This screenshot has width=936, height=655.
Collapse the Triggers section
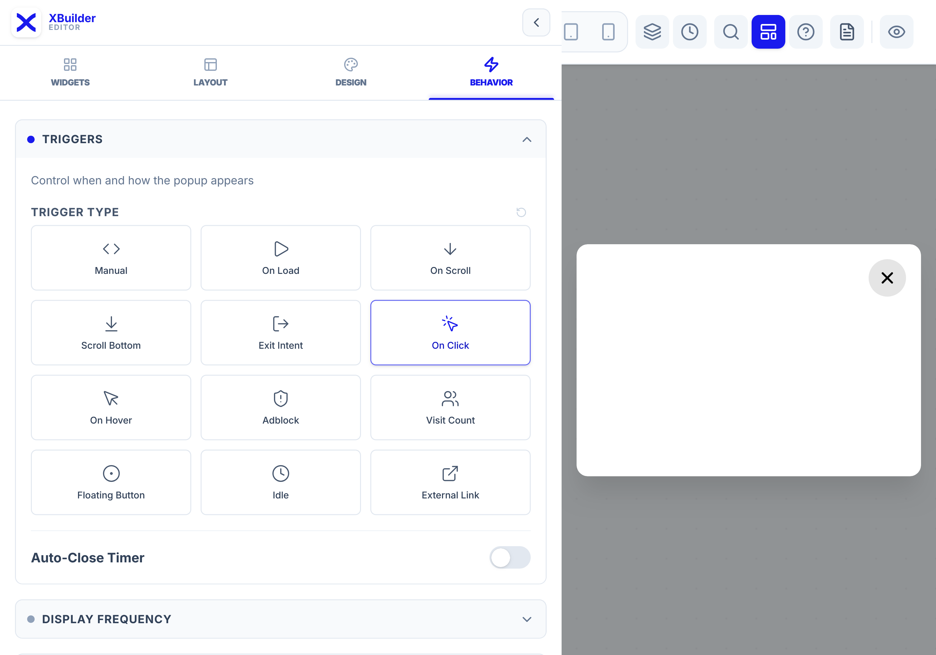(527, 139)
